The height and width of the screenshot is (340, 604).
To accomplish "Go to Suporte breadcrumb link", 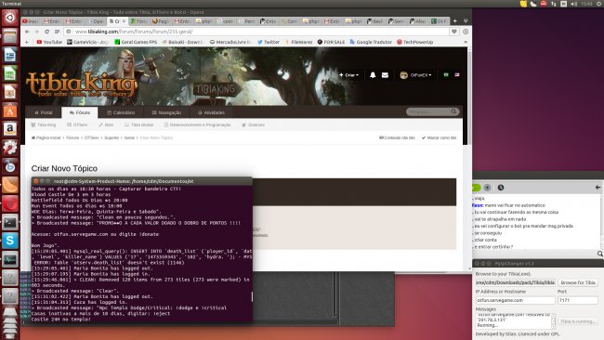I will (x=112, y=137).
